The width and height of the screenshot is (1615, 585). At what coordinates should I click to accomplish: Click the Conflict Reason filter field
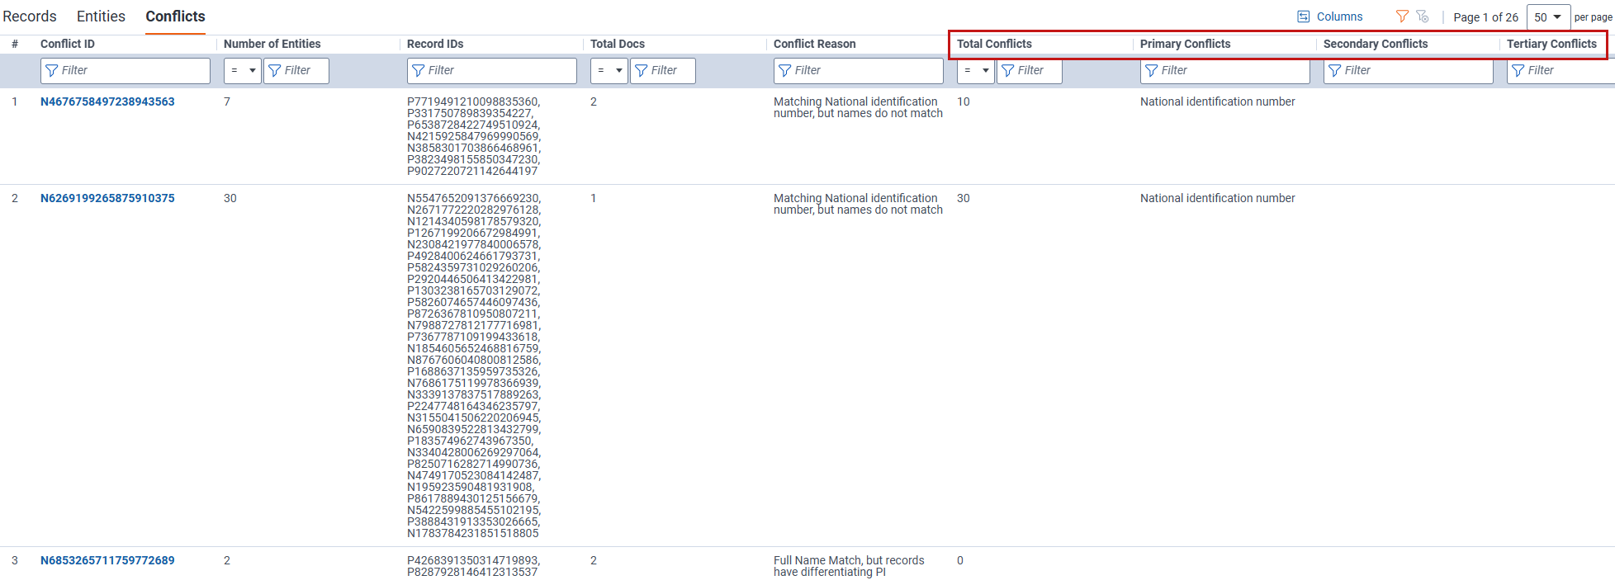click(859, 71)
